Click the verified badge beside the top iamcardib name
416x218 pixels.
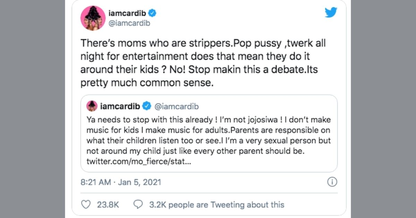click(x=153, y=13)
